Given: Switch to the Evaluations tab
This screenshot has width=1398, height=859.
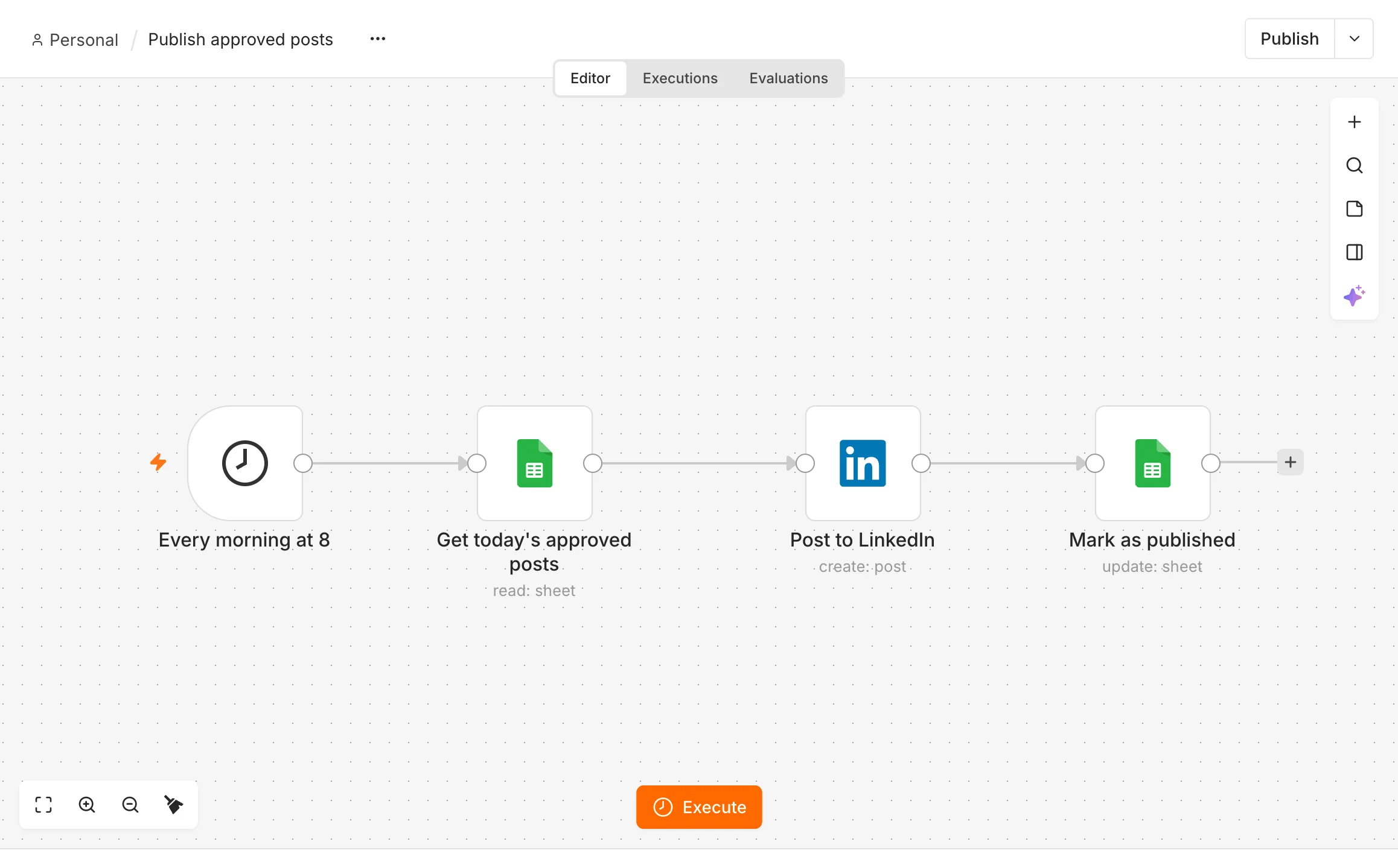Looking at the screenshot, I should (x=789, y=78).
